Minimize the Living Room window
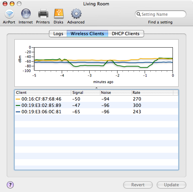This screenshot has height=192, width=193. click(x=12, y=4)
